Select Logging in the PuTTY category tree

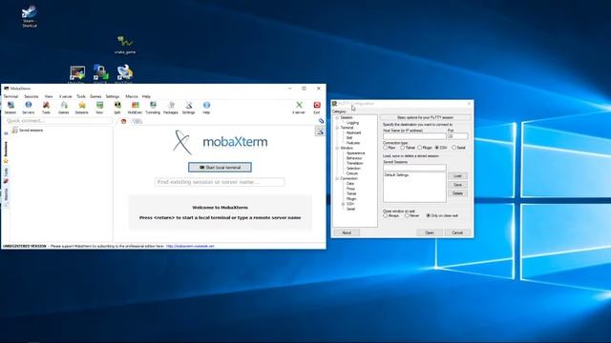(352, 123)
